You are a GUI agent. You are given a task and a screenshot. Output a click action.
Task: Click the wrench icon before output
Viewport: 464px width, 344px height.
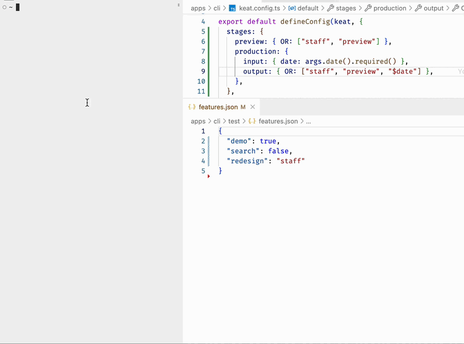418,8
